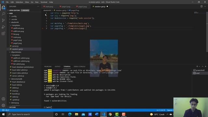
Task: Click the Ln 7, Col 35 status
Action: 161,110
